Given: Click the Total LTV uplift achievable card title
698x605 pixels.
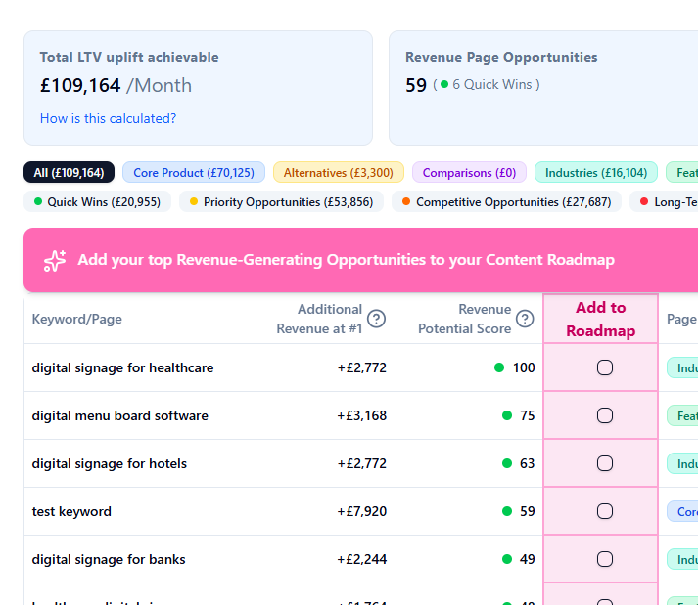Looking at the screenshot, I should 129,57.
